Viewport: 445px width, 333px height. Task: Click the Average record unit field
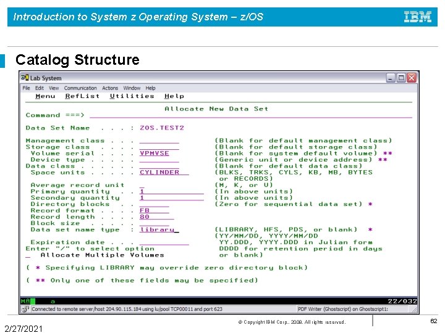[142, 185]
